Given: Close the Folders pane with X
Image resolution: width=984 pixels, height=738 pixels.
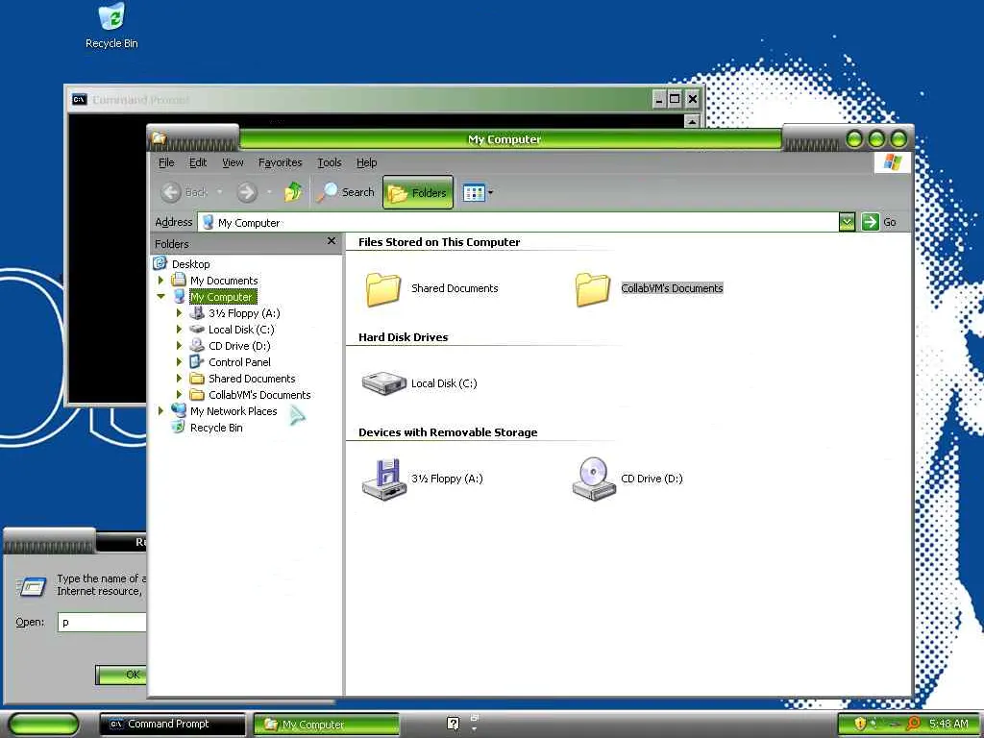Looking at the screenshot, I should 332,241.
